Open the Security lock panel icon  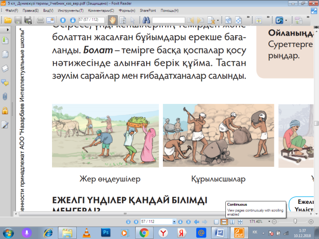click(5, 111)
